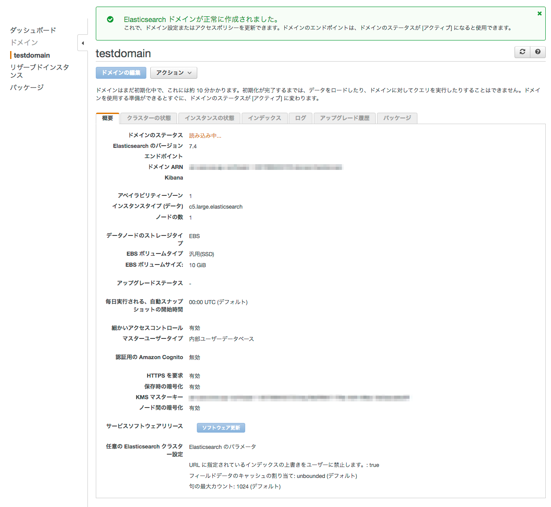This screenshot has height=507, width=551.
Task: Select the インデックス tab
Action: coord(264,118)
